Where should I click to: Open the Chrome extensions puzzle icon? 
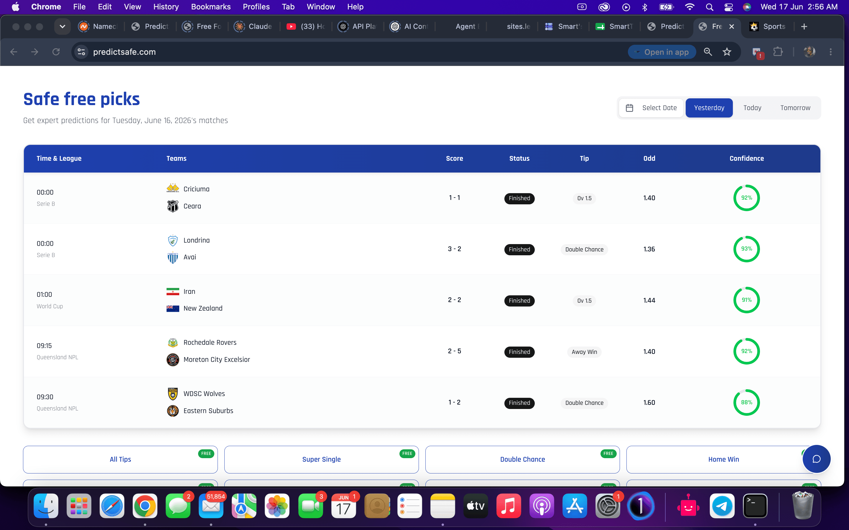pos(778,52)
